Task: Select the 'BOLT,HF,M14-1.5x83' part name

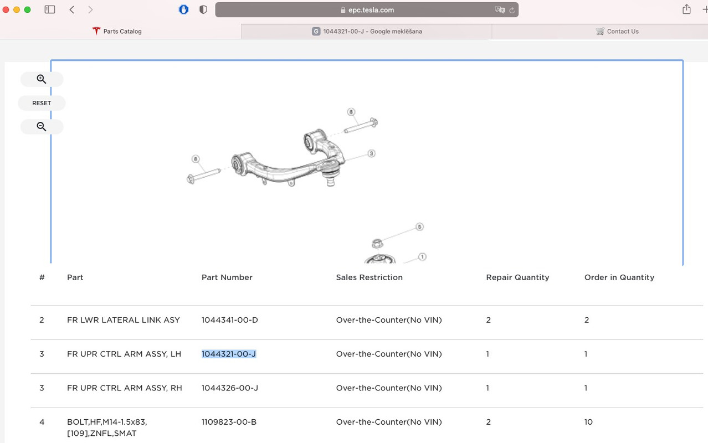Action: click(107, 427)
